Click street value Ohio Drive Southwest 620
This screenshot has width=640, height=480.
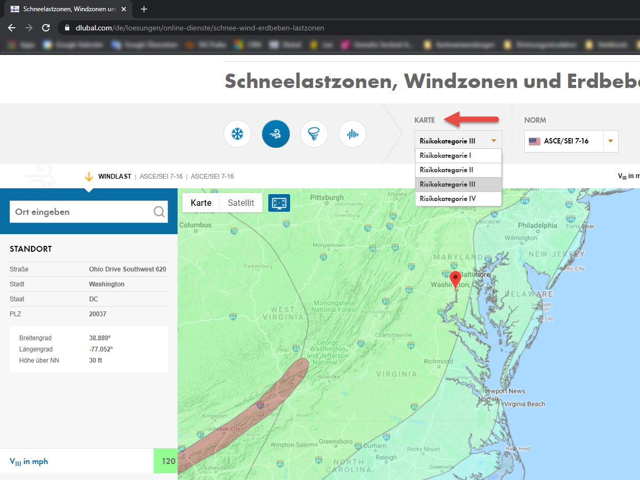coord(127,269)
